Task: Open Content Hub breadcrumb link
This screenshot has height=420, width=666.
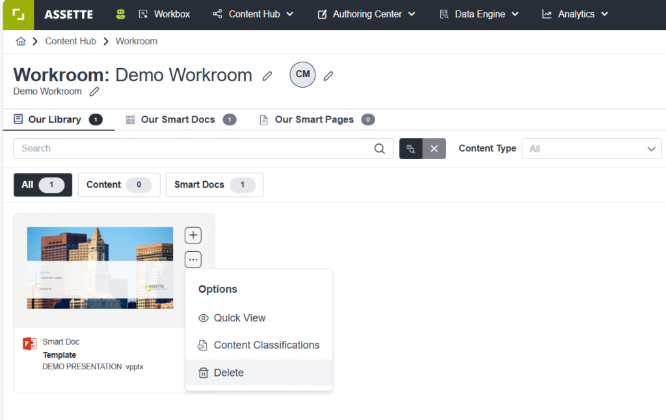Action: pyautogui.click(x=70, y=41)
